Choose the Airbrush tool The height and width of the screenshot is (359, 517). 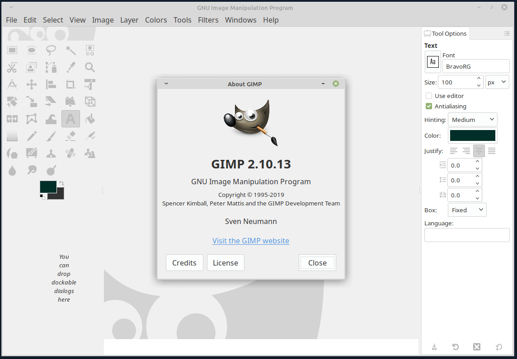90,135
